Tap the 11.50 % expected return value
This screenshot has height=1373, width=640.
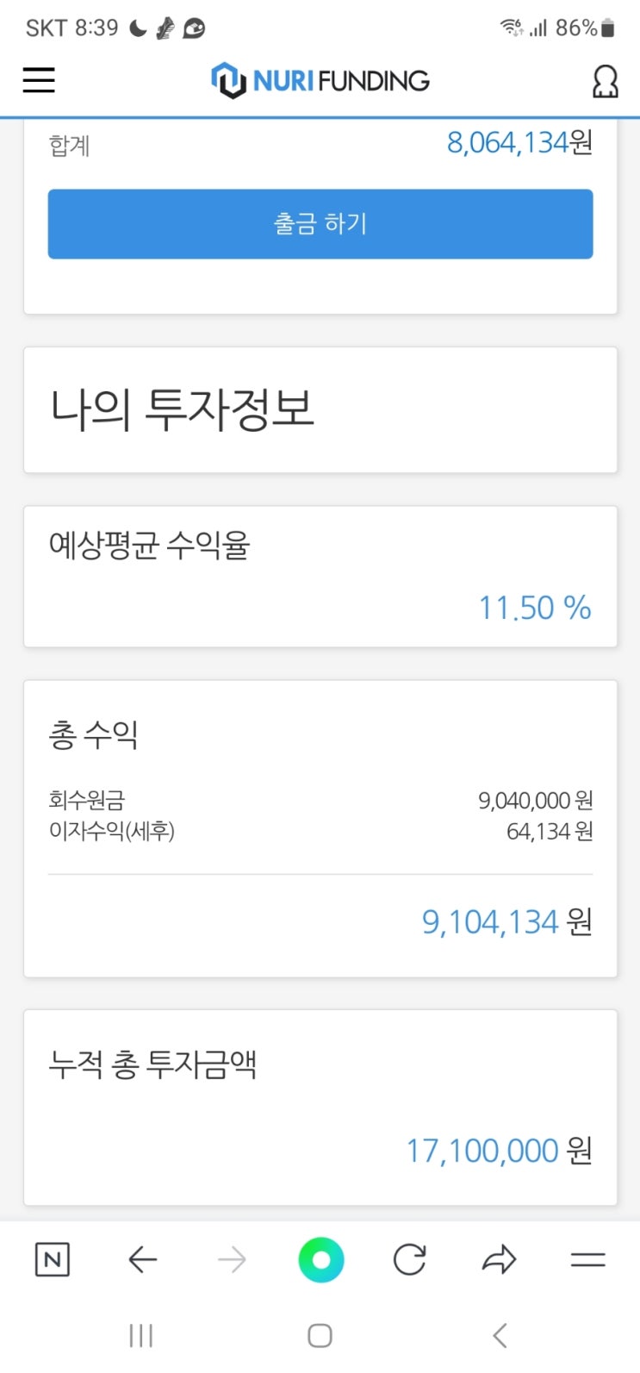534,608
